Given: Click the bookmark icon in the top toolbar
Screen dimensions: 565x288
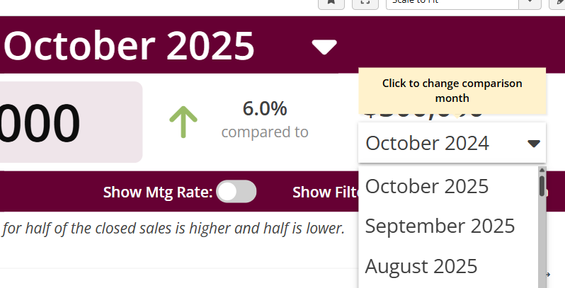Looking at the screenshot, I should [x=331, y=2].
